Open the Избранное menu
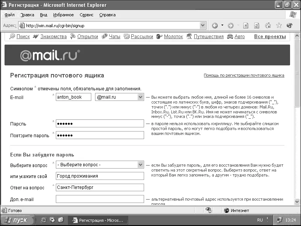This screenshot has width=301, height=226. 63,15
